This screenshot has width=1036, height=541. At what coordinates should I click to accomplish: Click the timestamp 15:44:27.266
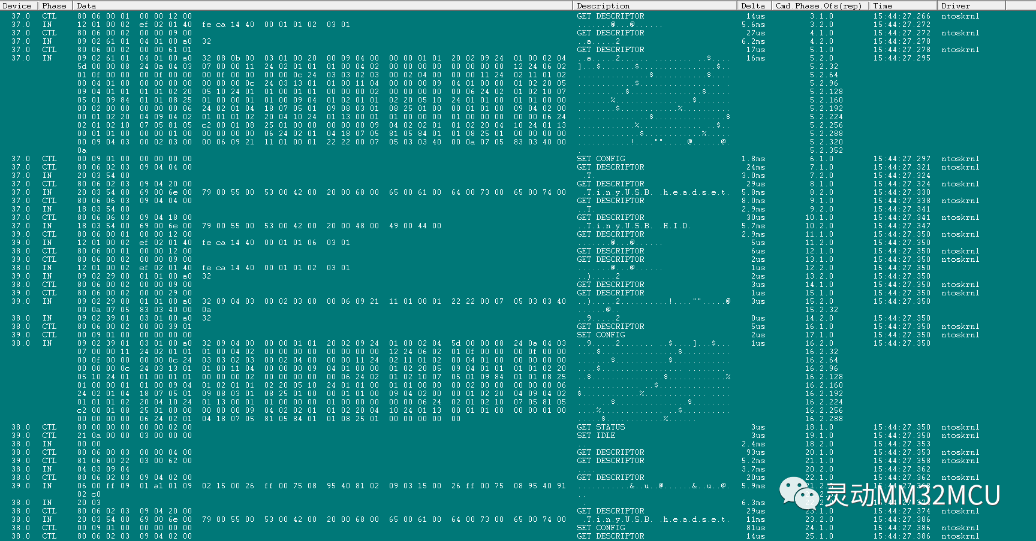tap(902, 16)
